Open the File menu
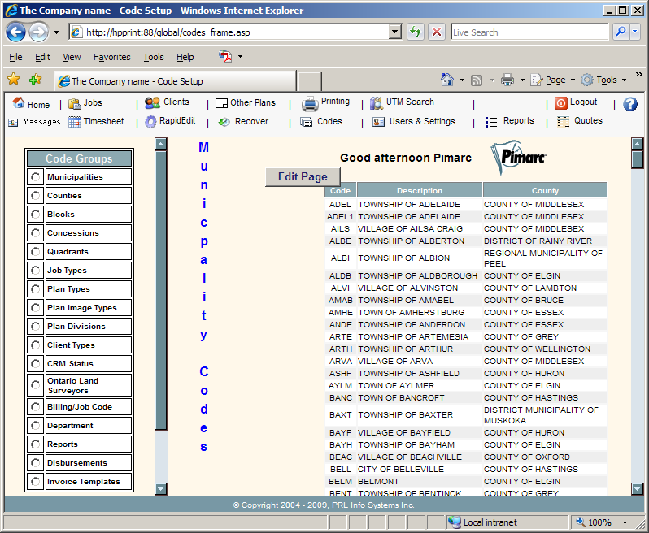 15,57
